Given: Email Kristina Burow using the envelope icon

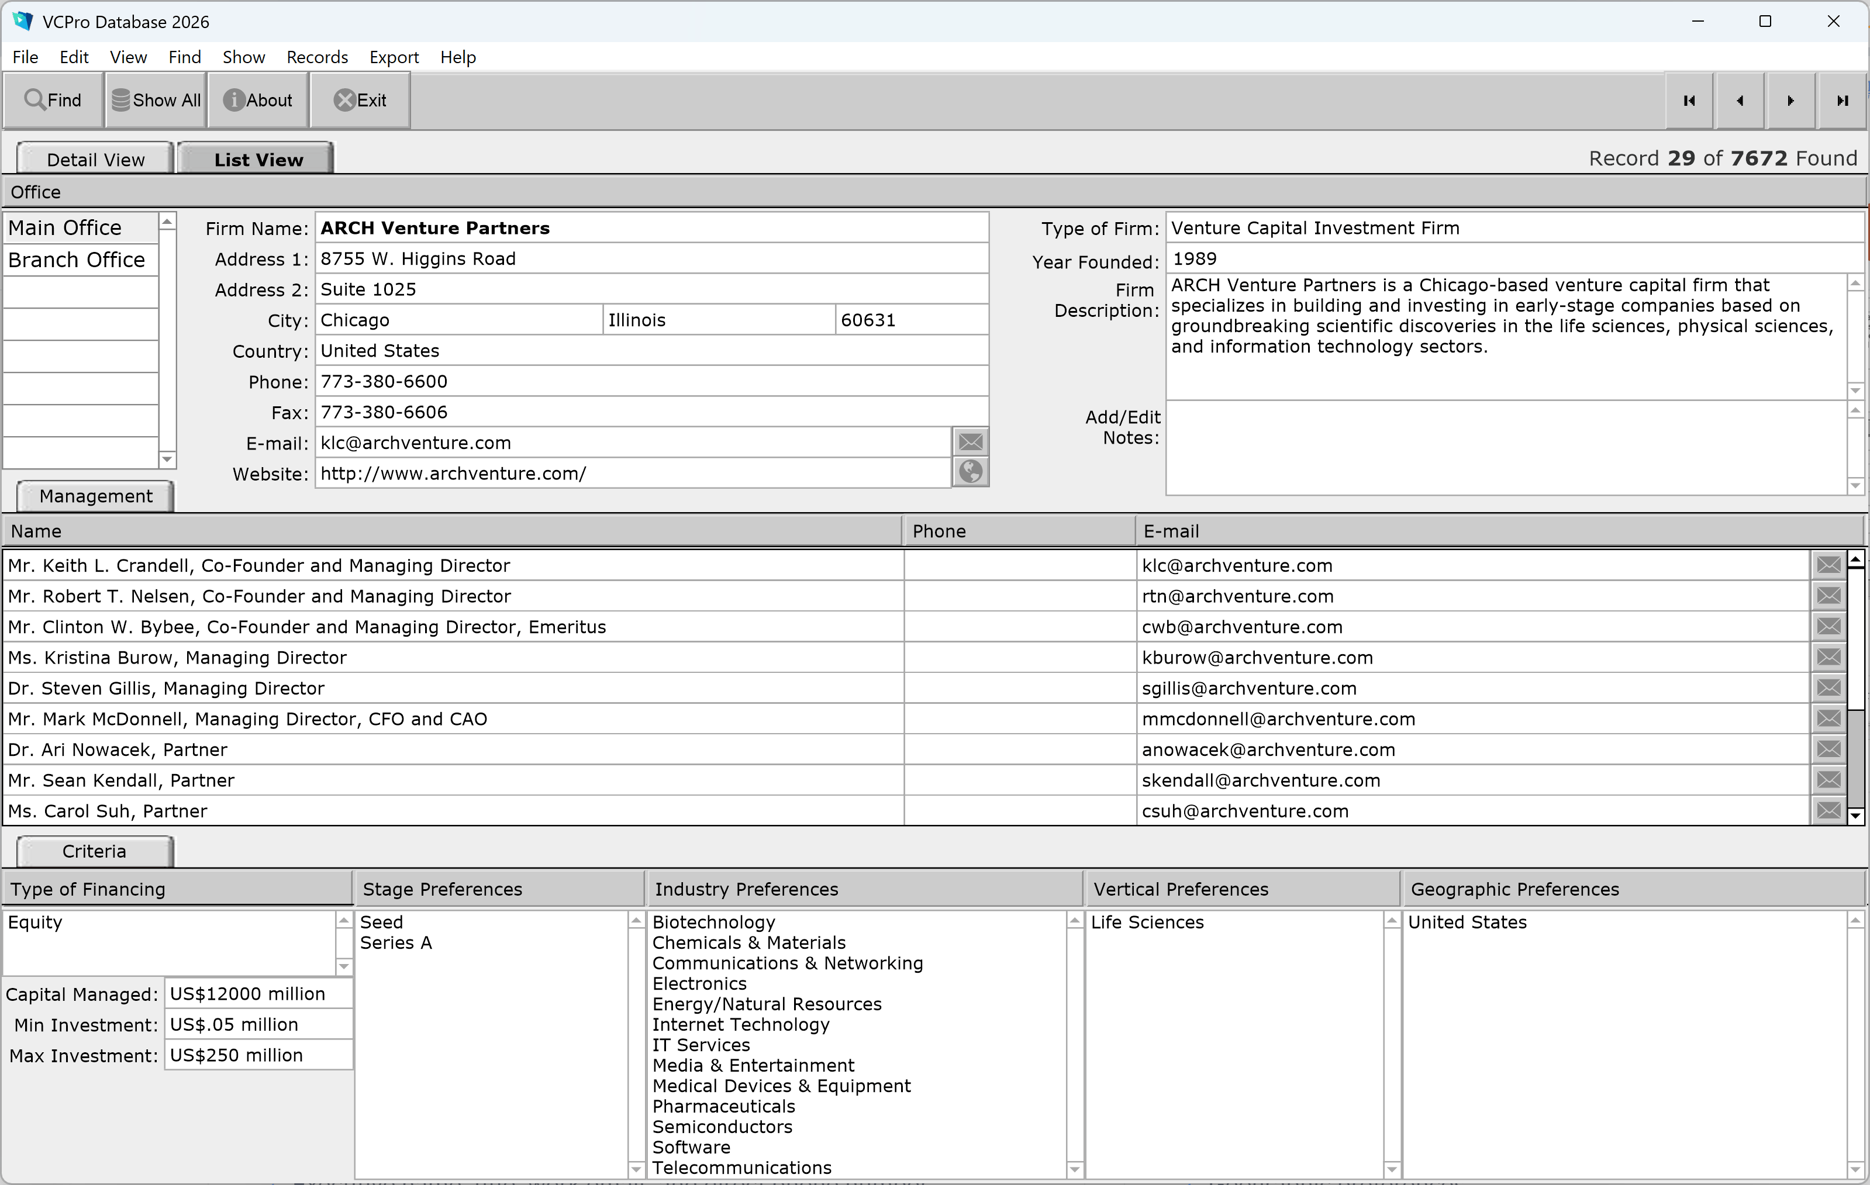Looking at the screenshot, I should click(x=1829, y=657).
